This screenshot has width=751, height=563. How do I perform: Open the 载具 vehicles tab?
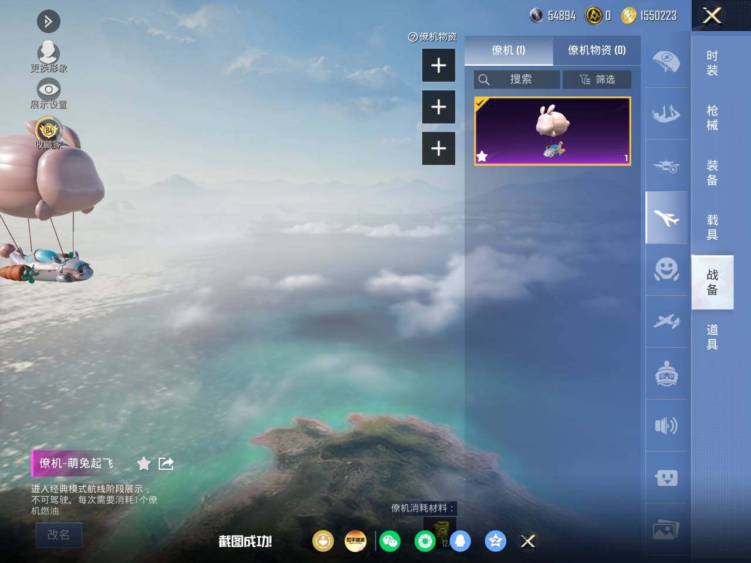(712, 227)
